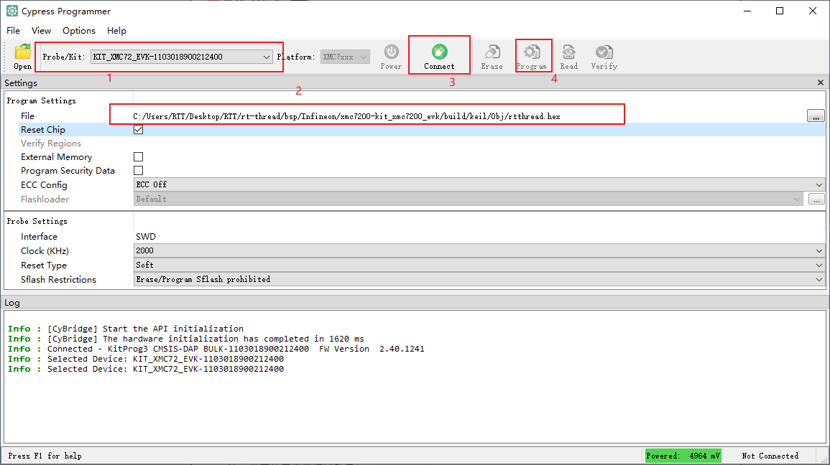The width and height of the screenshot is (830, 465).
Task: Click the Program toolbar icon
Action: pos(532,52)
